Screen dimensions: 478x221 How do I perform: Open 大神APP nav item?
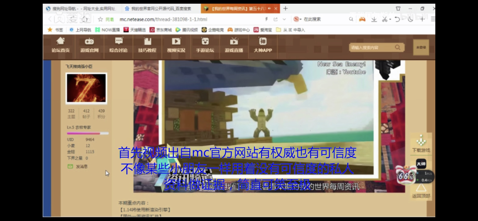(263, 45)
